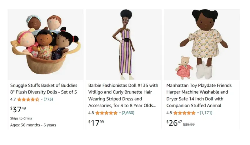Expand rating breakdown chevron for Barbie doll
Viewport: 250px width, 145px height.
pos(120,113)
